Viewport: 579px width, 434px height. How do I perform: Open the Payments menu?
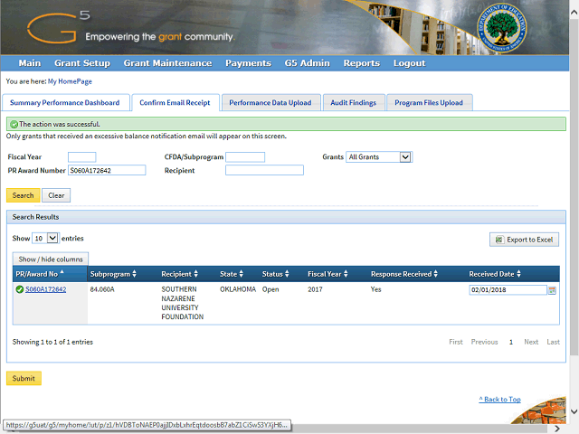click(x=248, y=63)
